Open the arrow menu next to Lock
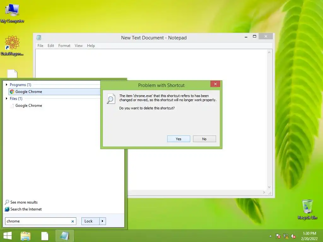This screenshot has width=323, height=242. pos(103,221)
